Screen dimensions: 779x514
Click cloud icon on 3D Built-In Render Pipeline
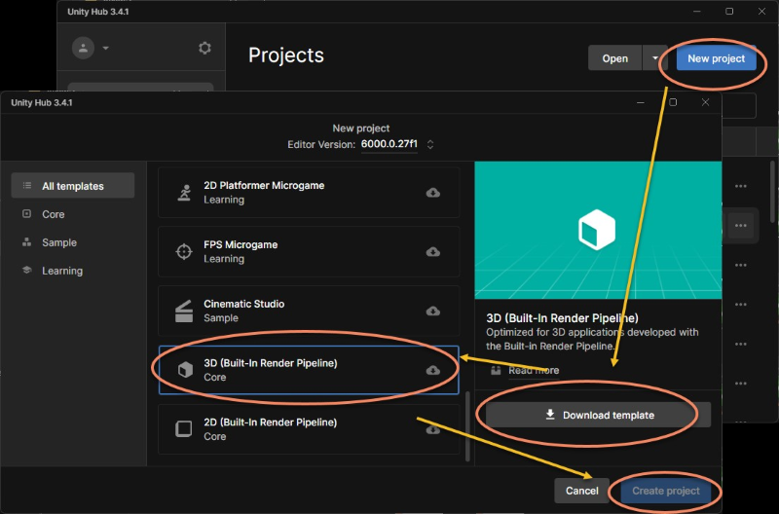click(432, 371)
